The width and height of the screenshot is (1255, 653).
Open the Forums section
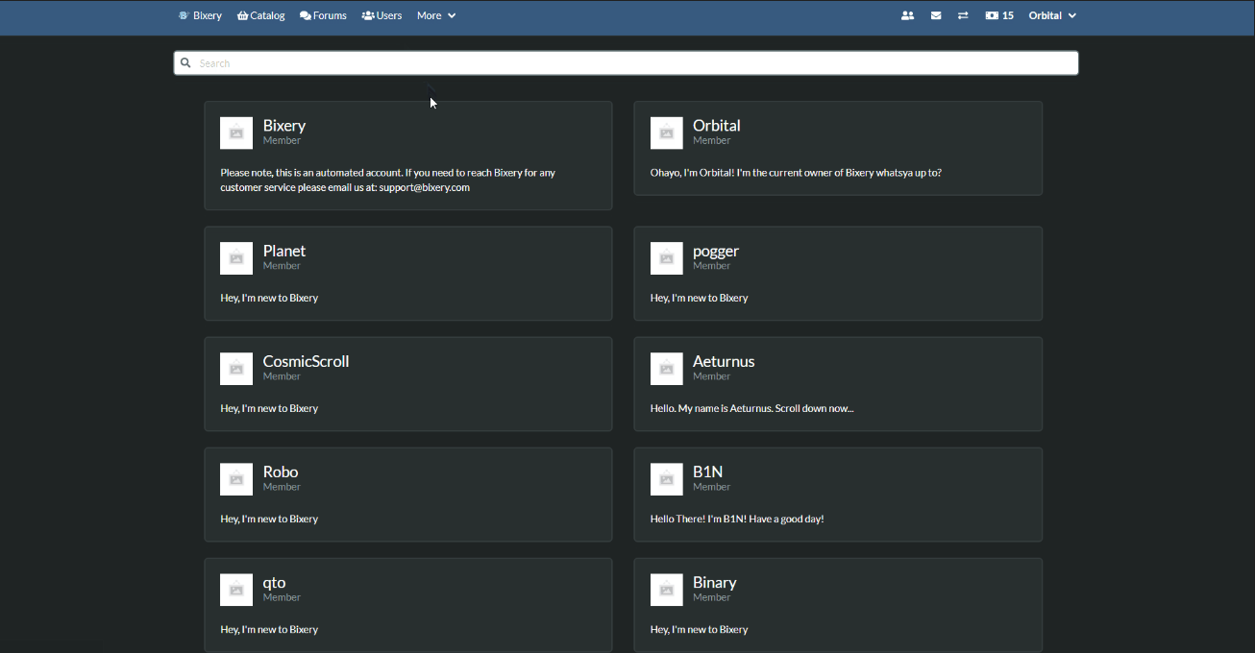323,15
